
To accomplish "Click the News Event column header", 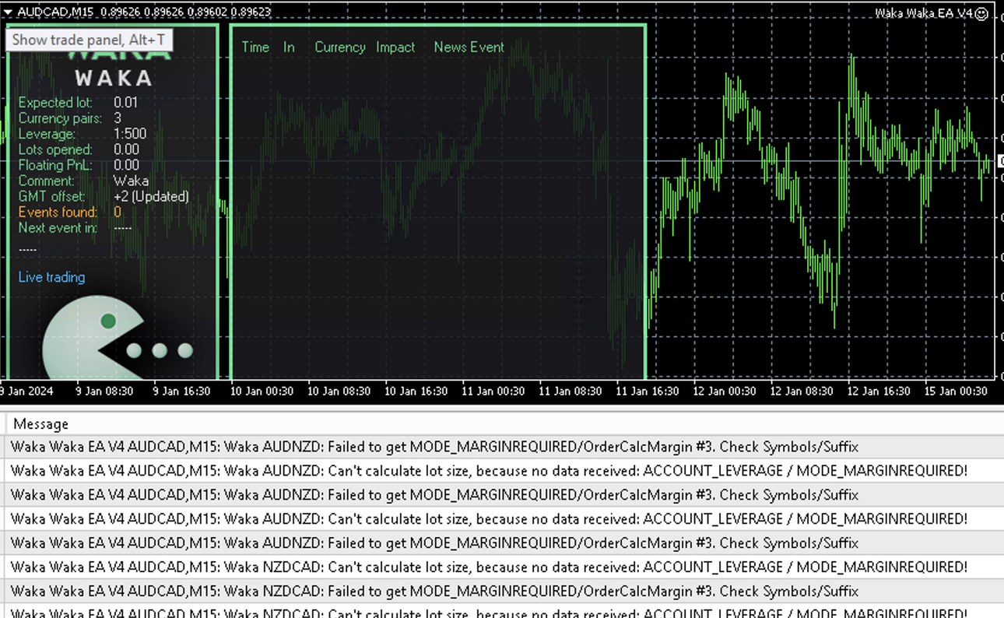I will tap(469, 47).
